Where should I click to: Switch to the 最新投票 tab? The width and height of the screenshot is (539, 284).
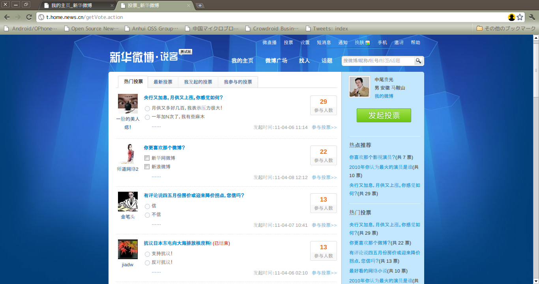pos(163,82)
